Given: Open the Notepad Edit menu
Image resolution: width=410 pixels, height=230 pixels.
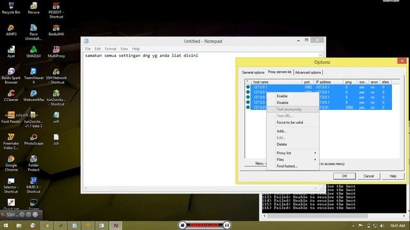Looking at the screenshot, I should pos(97,49).
